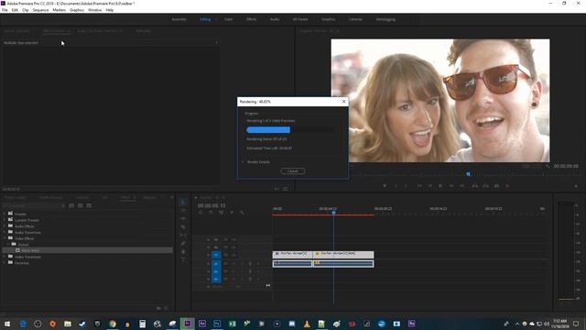Select the Track Select Forward tool

pyautogui.click(x=183, y=210)
